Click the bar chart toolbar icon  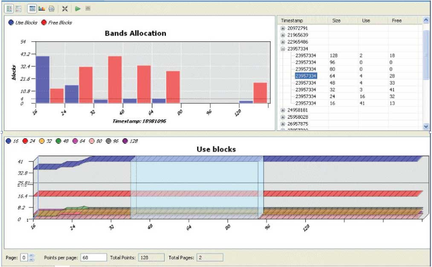[x=42, y=8]
